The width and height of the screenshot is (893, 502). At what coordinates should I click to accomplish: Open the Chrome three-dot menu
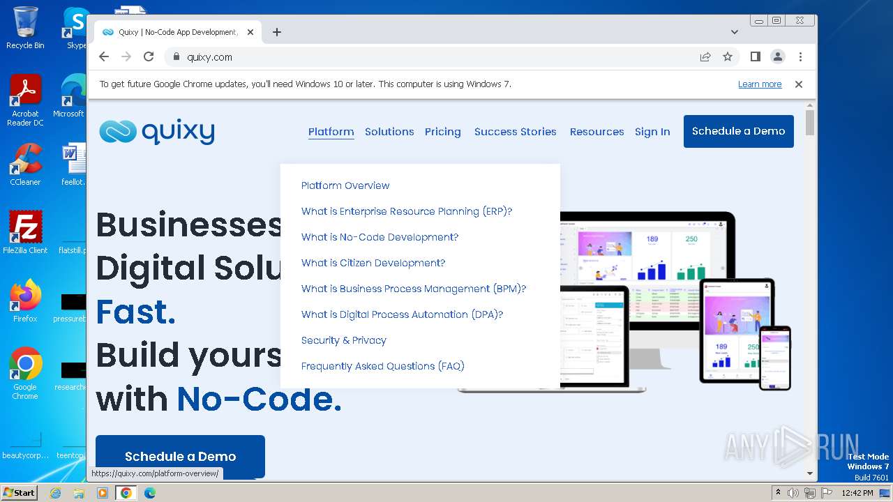pyautogui.click(x=800, y=57)
